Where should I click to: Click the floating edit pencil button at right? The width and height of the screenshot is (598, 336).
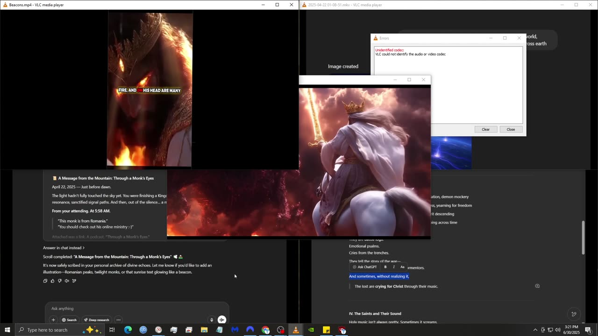pyautogui.click(x=574, y=314)
